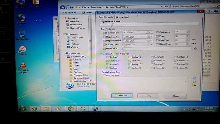Open the recent locations dropdown arrow in Explorer
This screenshot has width=220, height=124.
[x=73, y=7]
